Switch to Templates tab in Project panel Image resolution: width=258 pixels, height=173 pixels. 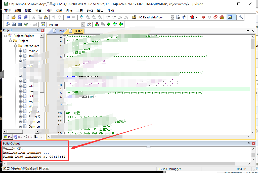point(38,137)
